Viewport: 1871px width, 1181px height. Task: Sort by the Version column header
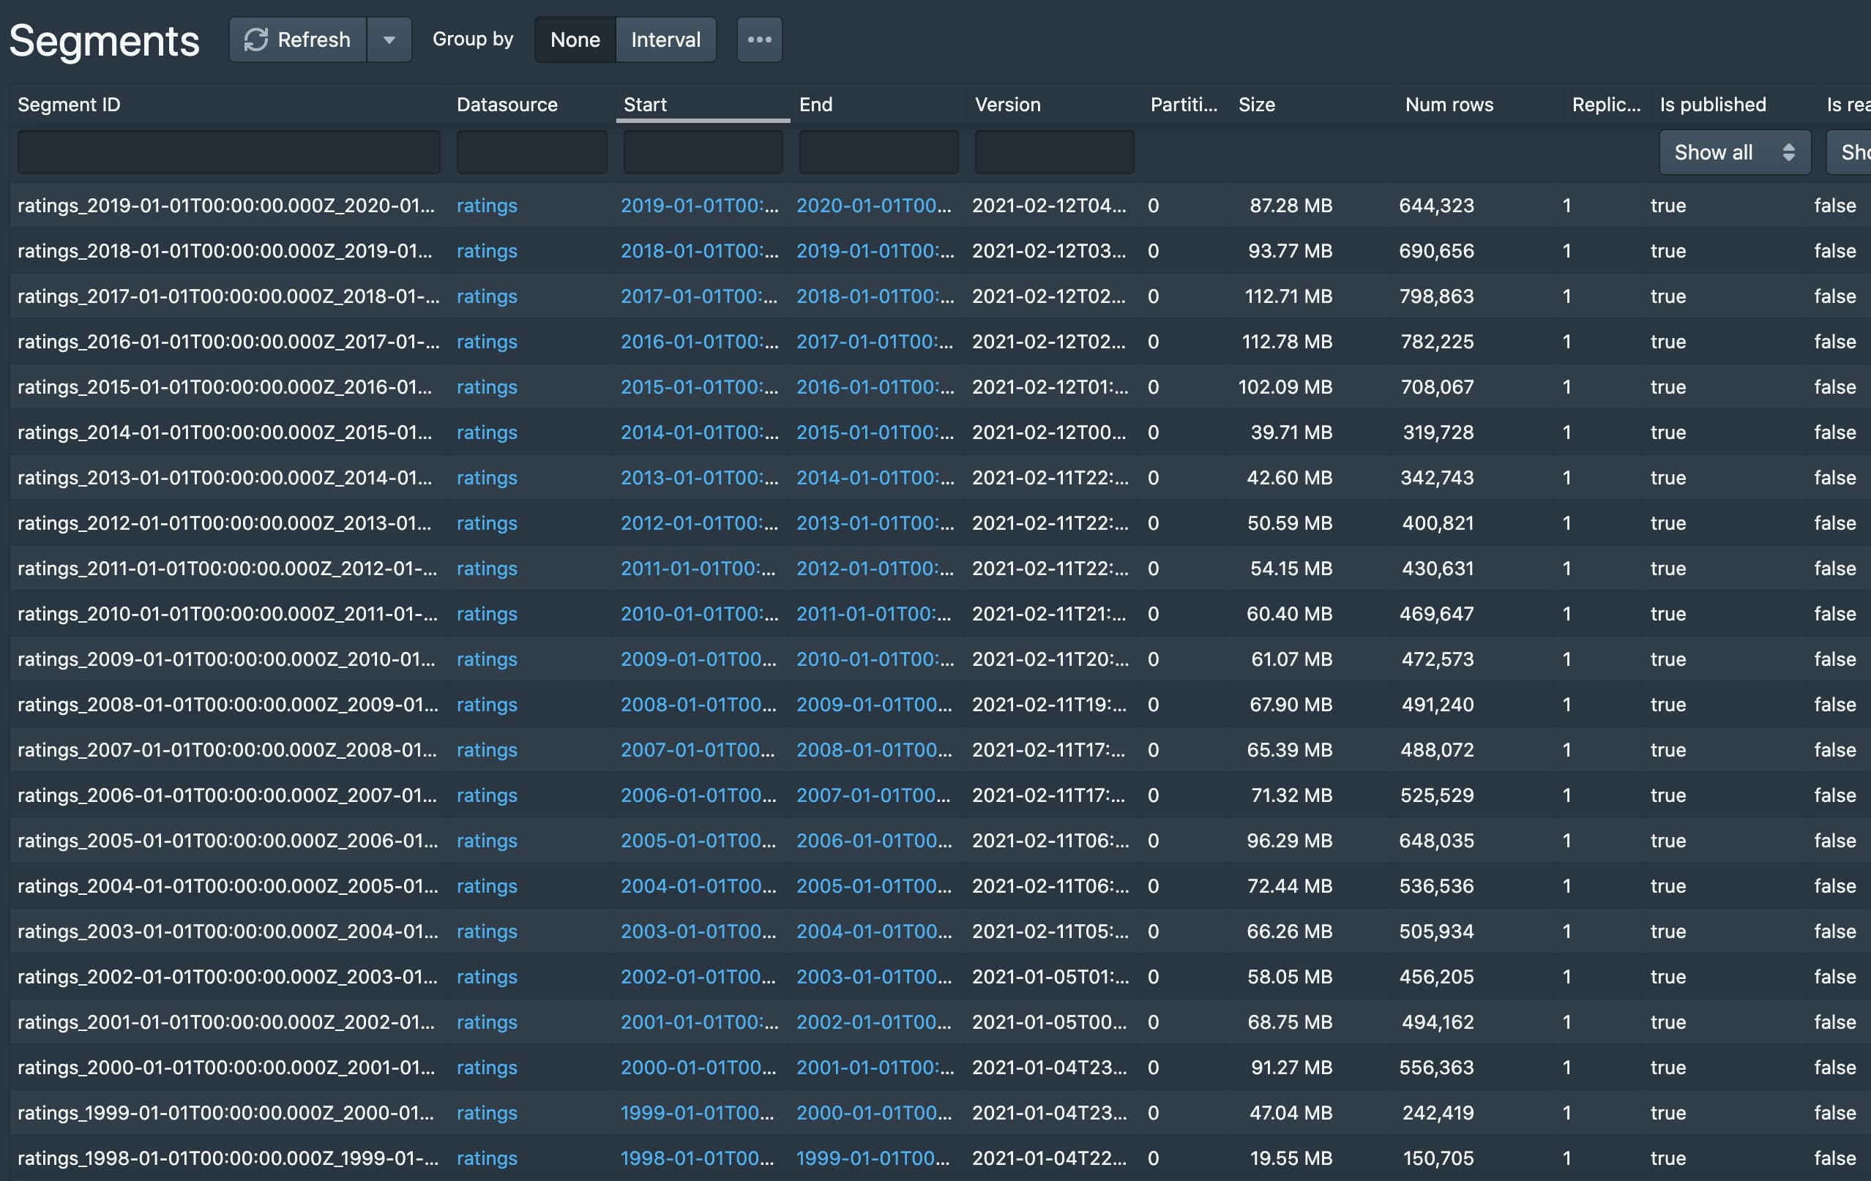point(1008,105)
